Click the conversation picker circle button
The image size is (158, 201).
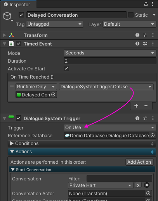[x=147, y=185]
